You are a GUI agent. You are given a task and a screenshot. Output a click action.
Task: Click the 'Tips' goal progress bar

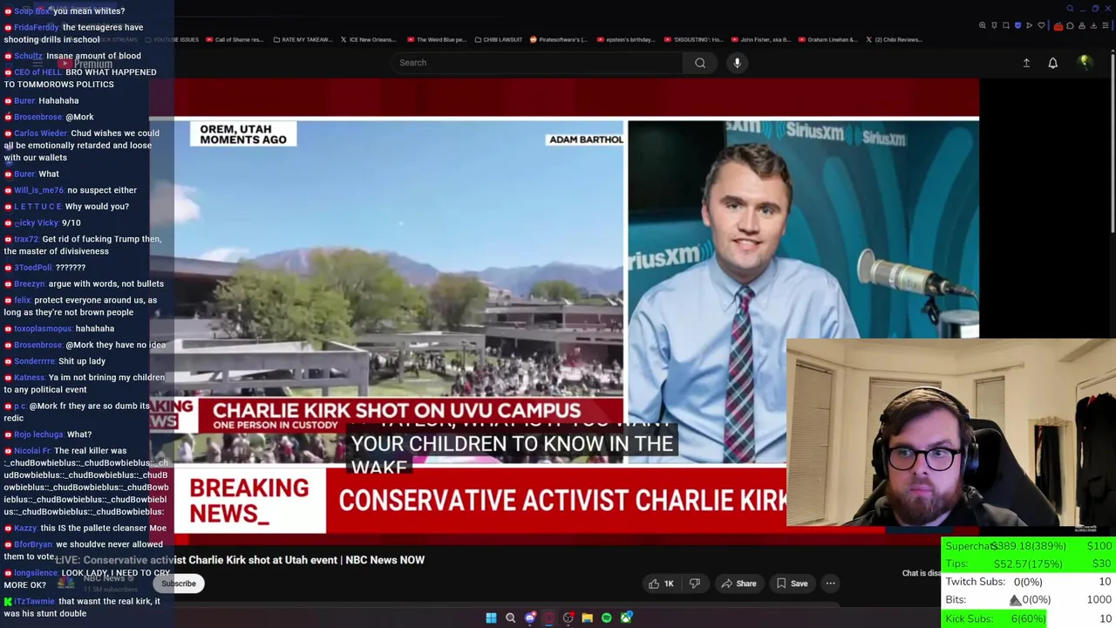click(1029, 563)
